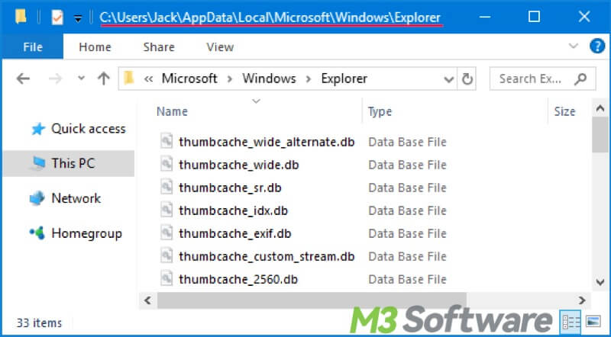Select This PC in navigation pane

click(73, 163)
